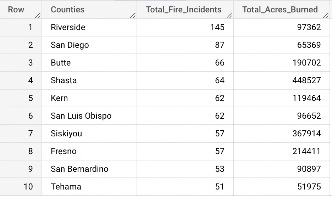Click the San Luis Obispo cell
Screen dimensions: 332x198
coord(81,116)
